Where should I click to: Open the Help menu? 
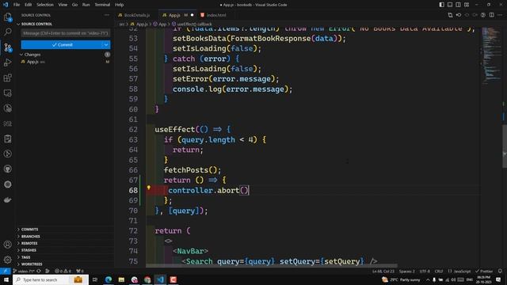pyautogui.click(x=120, y=5)
